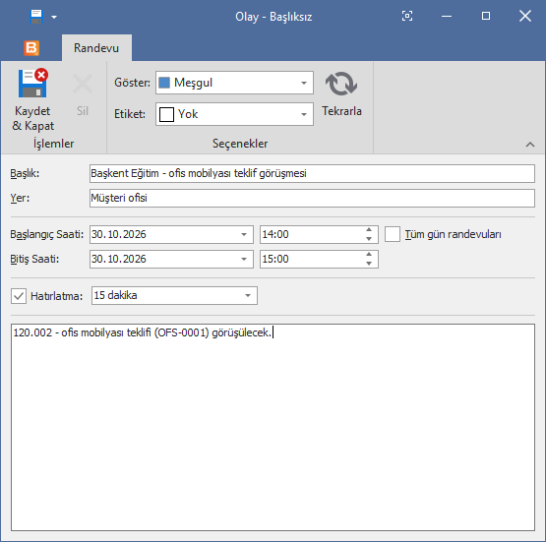Click into the description notes text area
The width and height of the screenshot is (546, 542).
[273, 428]
